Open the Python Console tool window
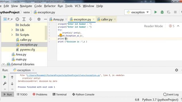 [x=83, y=94]
